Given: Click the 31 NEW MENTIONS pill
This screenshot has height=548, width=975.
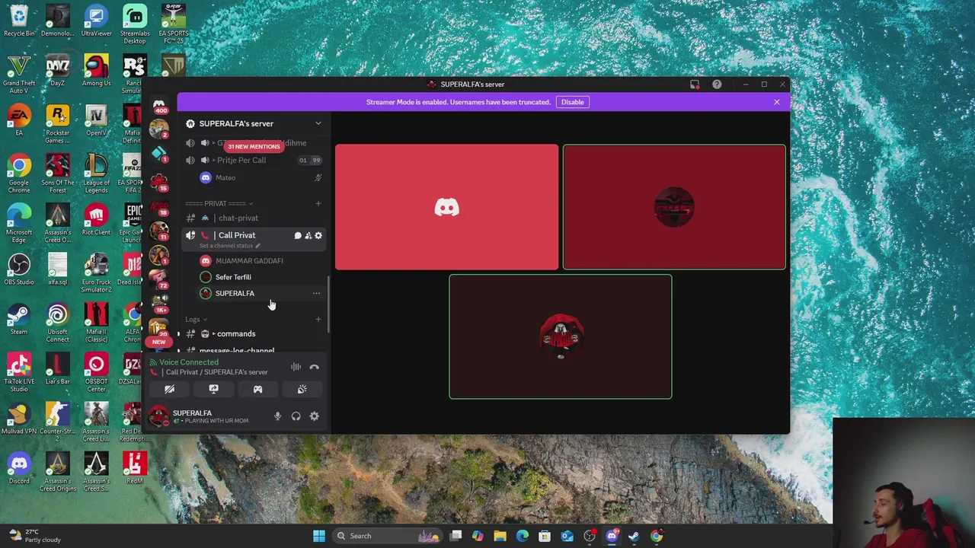Looking at the screenshot, I should pos(254,146).
